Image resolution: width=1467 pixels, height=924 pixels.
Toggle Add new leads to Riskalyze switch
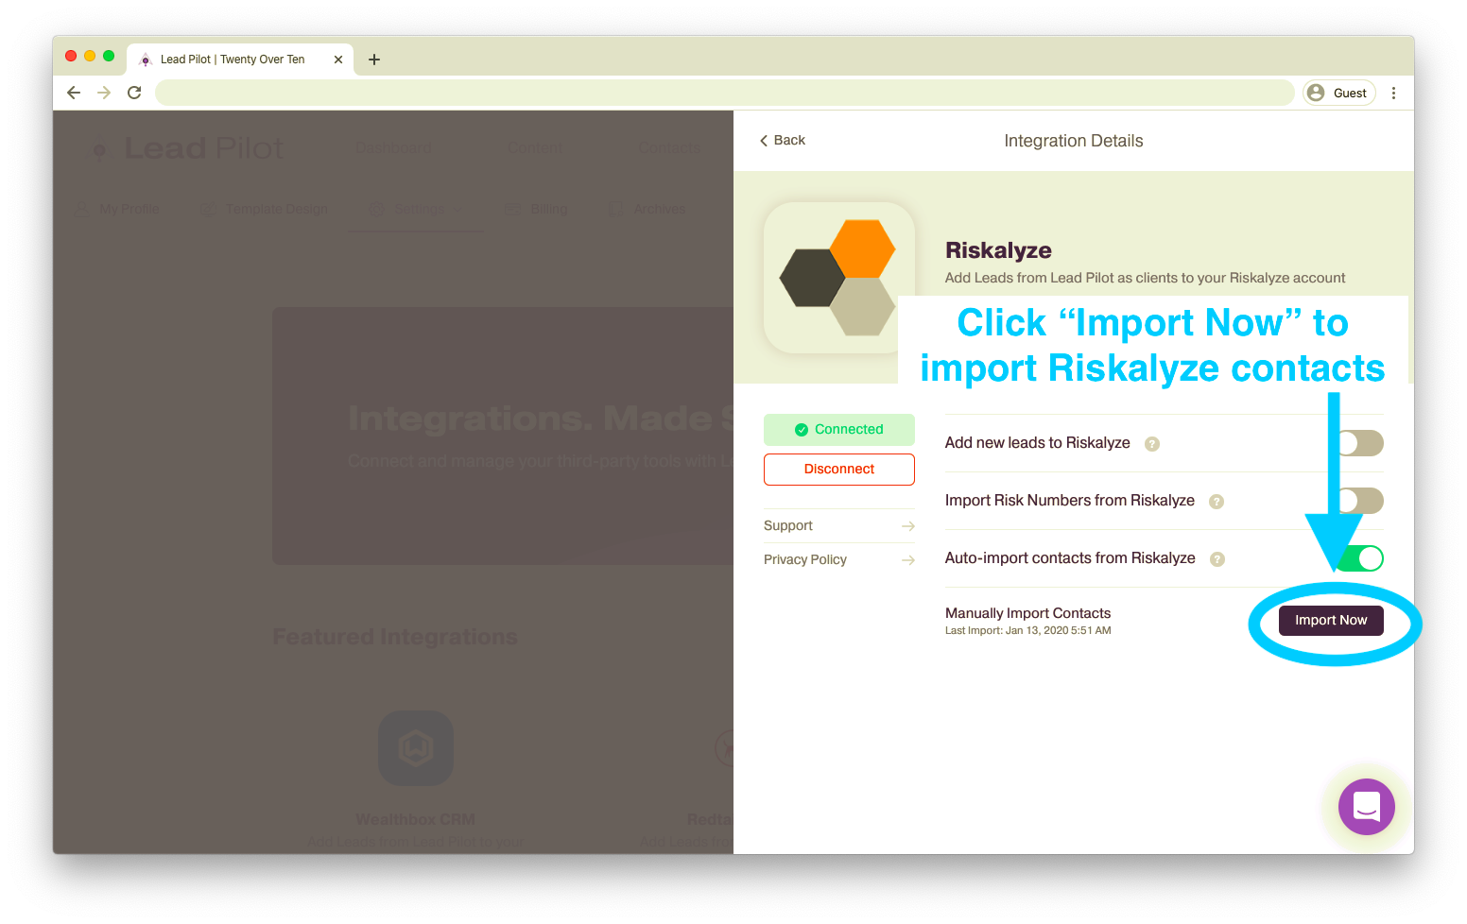point(1360,443)
